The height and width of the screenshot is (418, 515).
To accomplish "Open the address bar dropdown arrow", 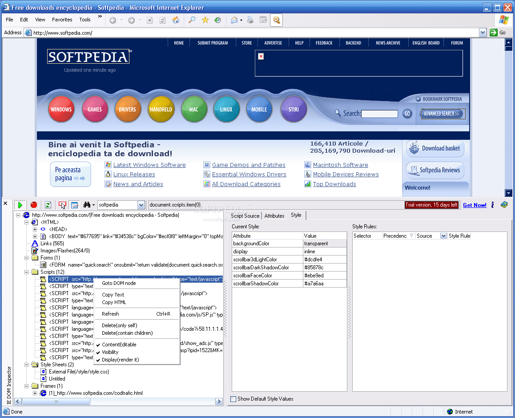I will [x=483, y=32].
